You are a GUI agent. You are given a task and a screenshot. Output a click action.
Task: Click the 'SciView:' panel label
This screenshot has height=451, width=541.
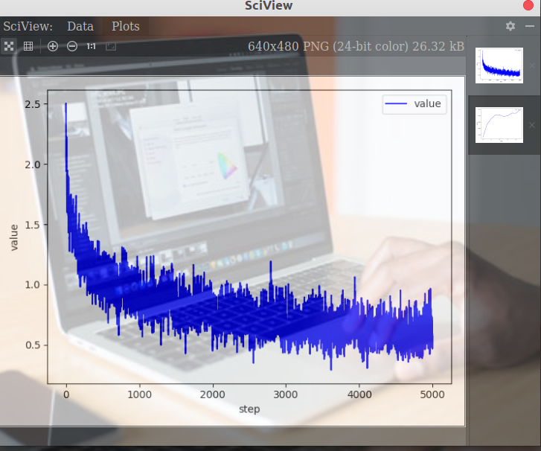[28, 26]
